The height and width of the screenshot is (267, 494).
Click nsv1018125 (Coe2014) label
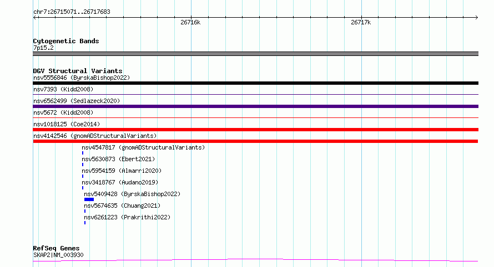tap(67, 124)
